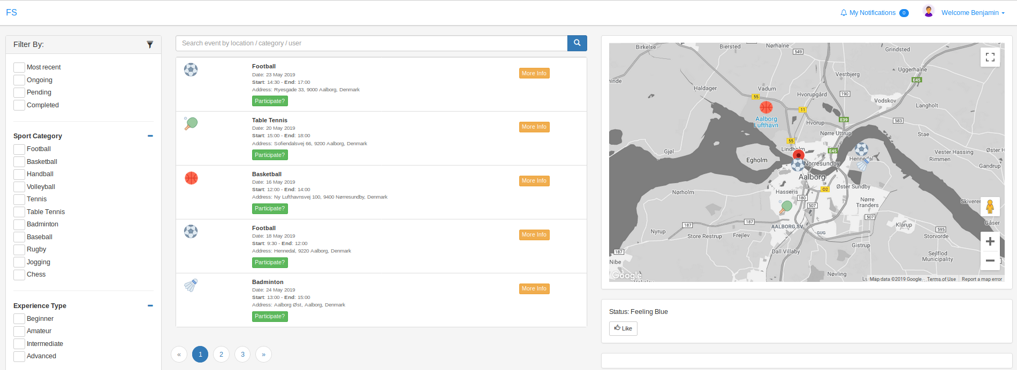1017x370 pixels.
Task: Check the Most recent filter
Action: (19, 67)
